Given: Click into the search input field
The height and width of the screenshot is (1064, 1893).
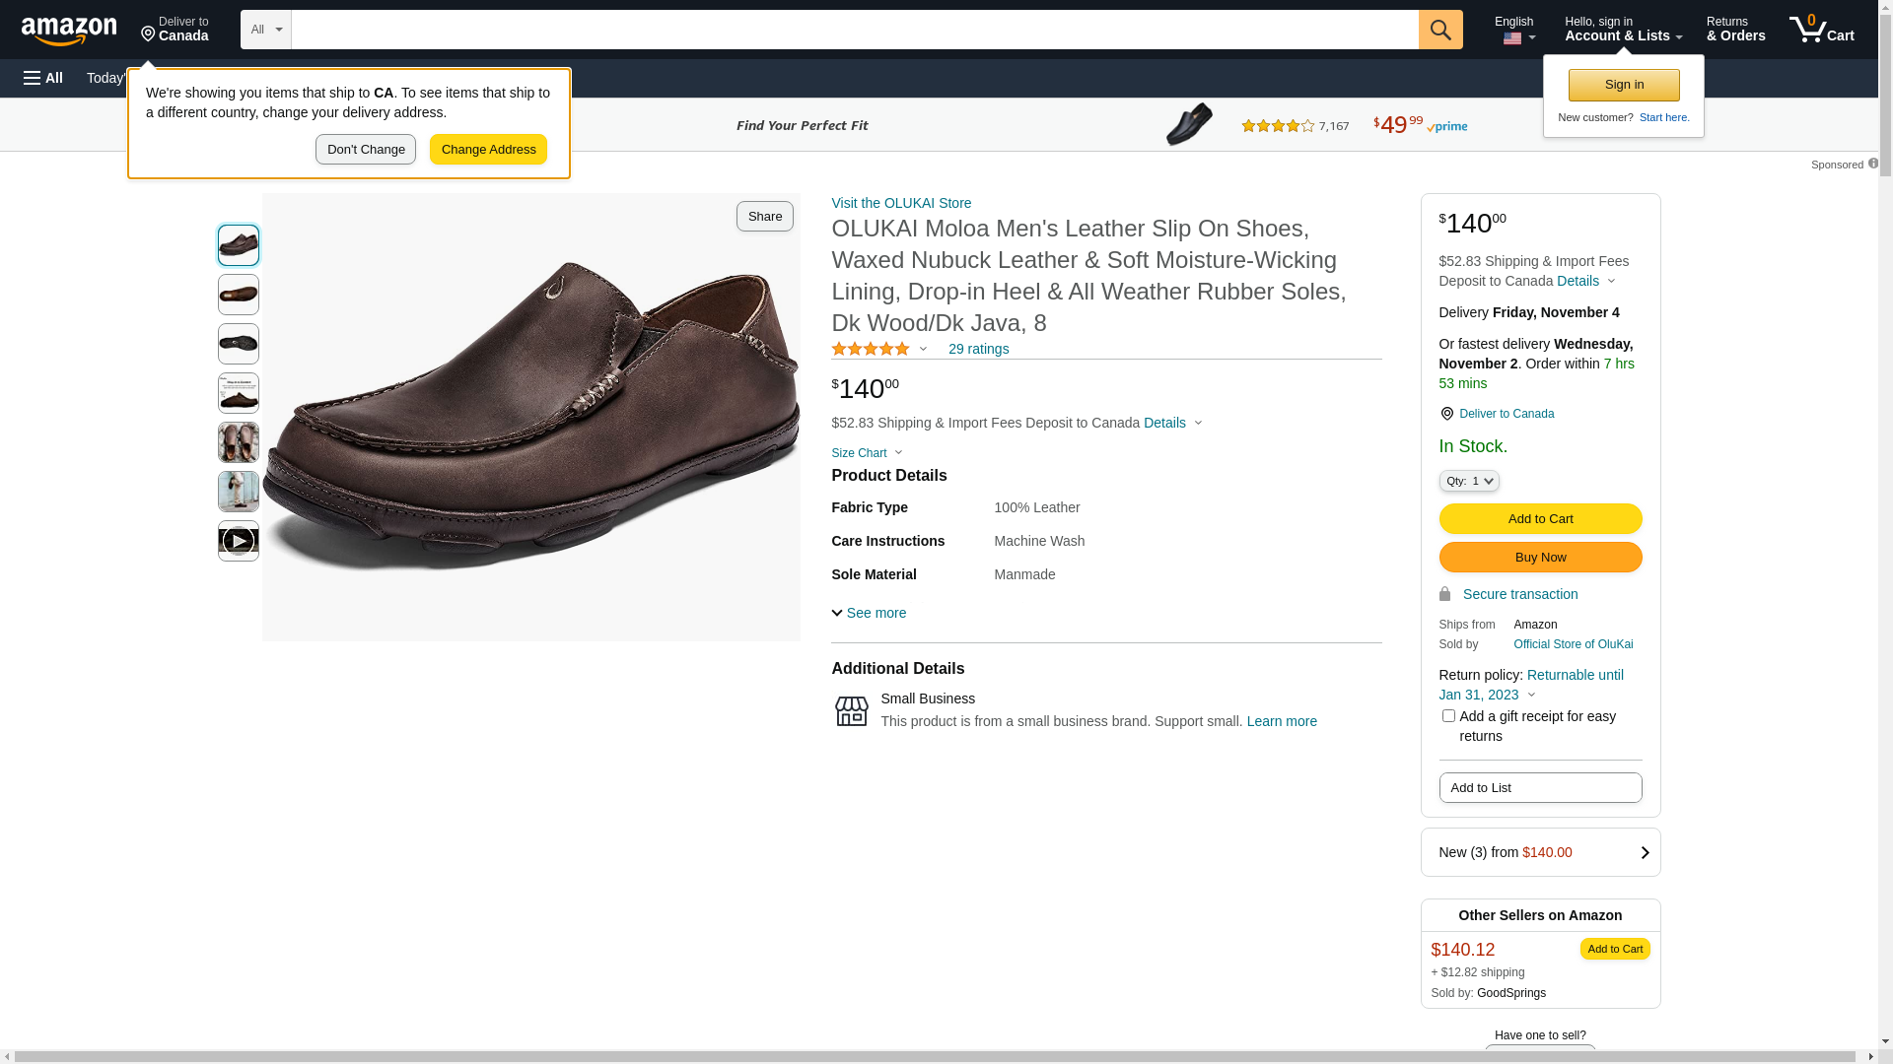Looking at the screenshot, I should pos(854,30).
